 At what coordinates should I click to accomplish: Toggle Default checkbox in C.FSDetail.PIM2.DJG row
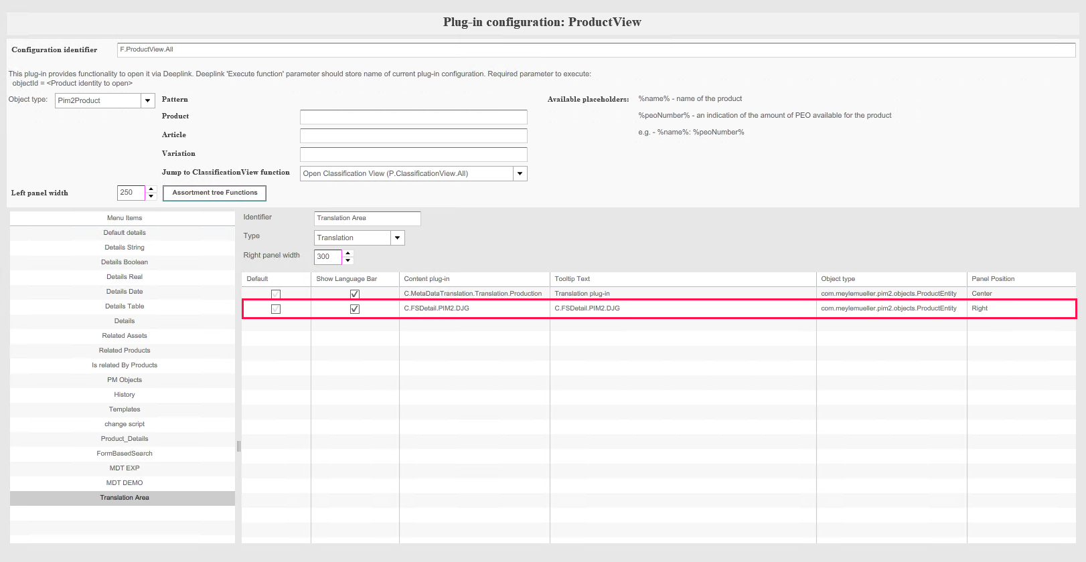276,308
